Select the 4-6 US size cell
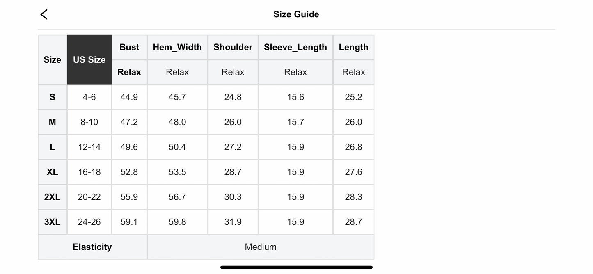Viewport: 593px width, 274px height. pyautogui.click(x=89, y=97)
